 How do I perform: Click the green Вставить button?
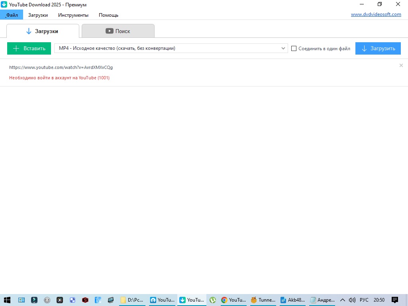point(29,48)
